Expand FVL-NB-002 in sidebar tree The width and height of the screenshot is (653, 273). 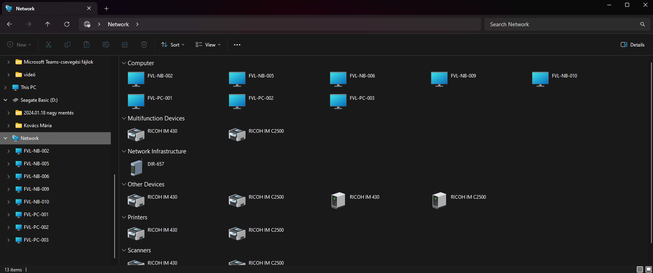point(9,151)
